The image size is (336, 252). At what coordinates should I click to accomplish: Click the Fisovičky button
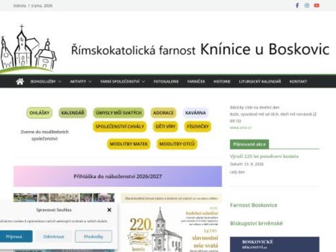(x=198, y=126)
